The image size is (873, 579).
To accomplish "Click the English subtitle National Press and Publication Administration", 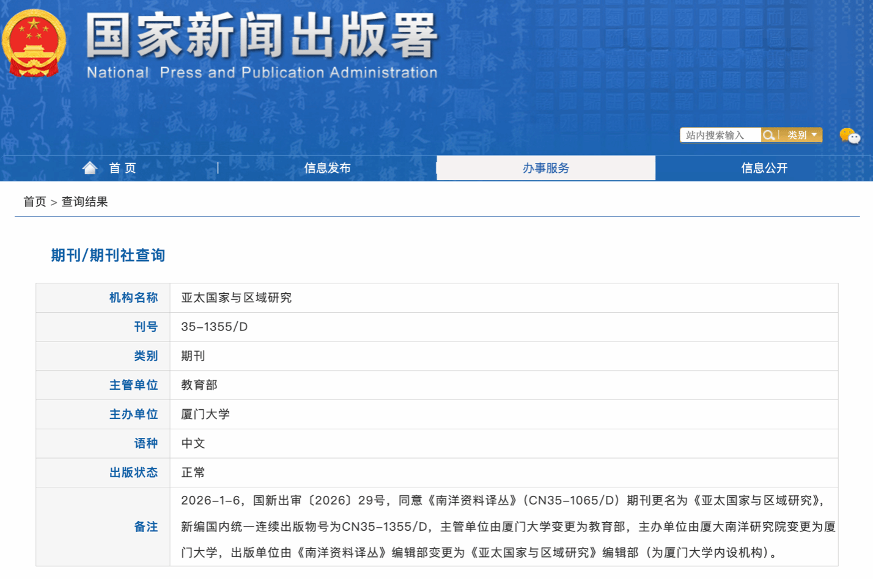I will pyautogui.click(x=262, y=73).
